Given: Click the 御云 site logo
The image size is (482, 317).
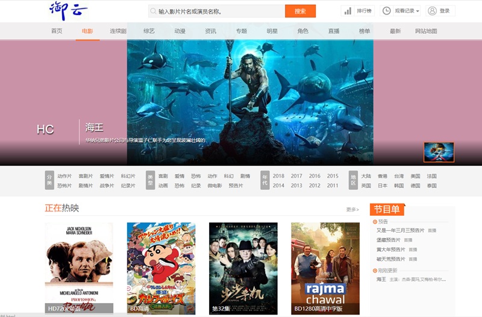Looking at the screenshot, I should pos(69,11).
